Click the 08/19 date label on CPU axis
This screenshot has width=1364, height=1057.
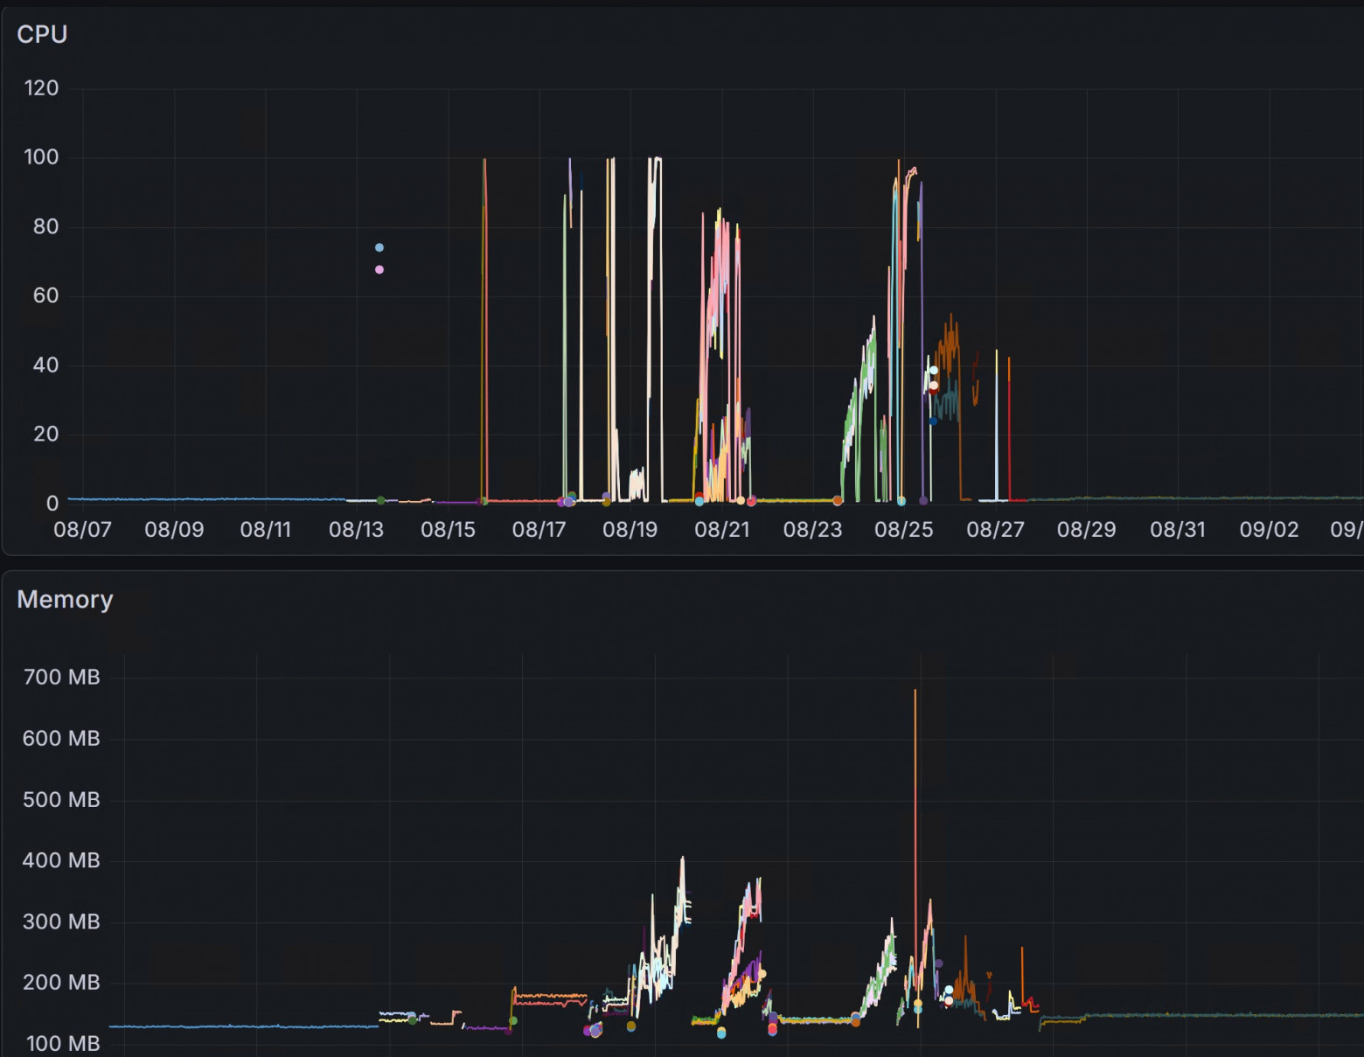[630, 529]
